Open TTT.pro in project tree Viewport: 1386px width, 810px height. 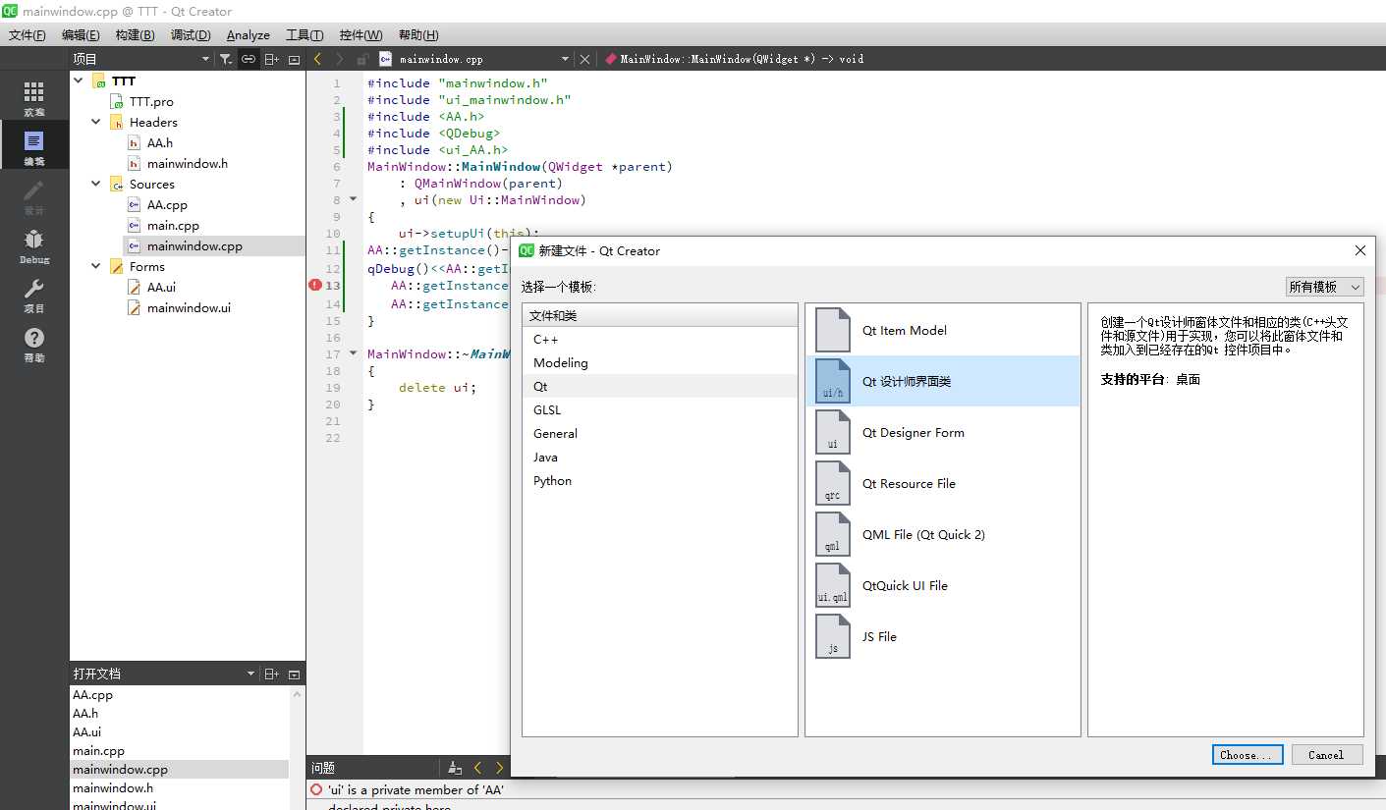pyautogui.click(x=151, y=101)
